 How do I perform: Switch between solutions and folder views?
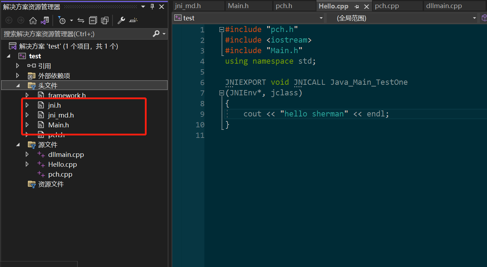pos(45,20)
